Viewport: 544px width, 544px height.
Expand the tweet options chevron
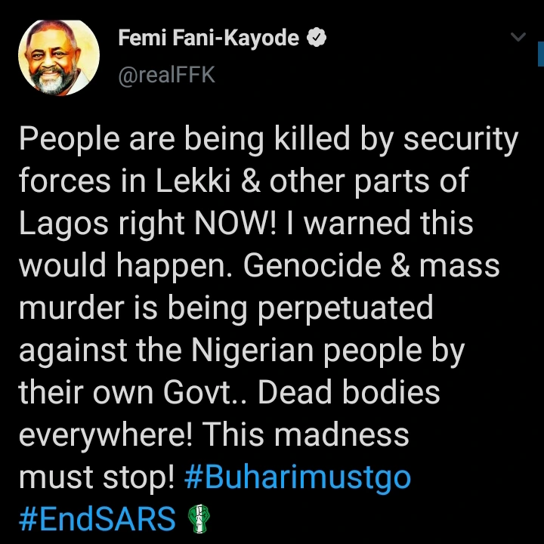pos(518,37)
